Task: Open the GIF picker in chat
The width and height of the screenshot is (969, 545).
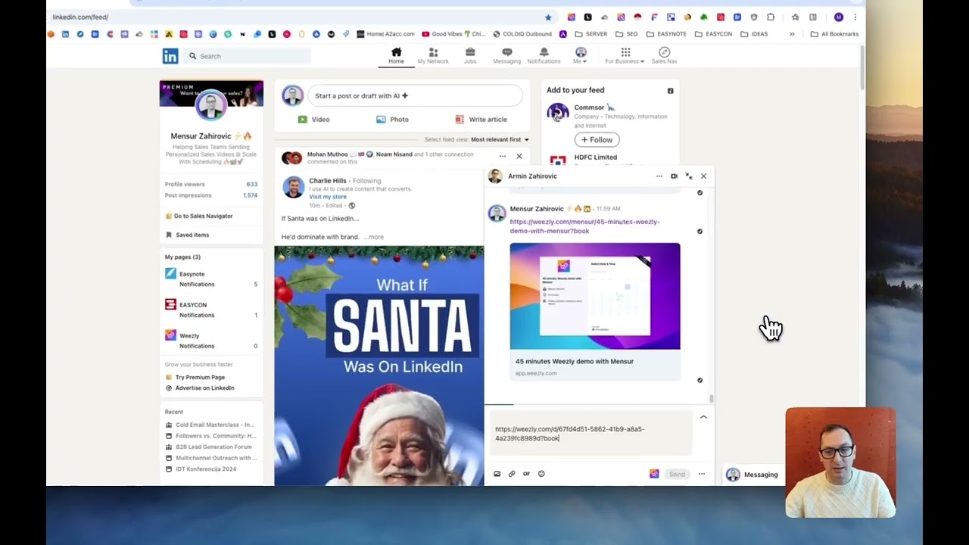Action: click(x=526, y=474)
